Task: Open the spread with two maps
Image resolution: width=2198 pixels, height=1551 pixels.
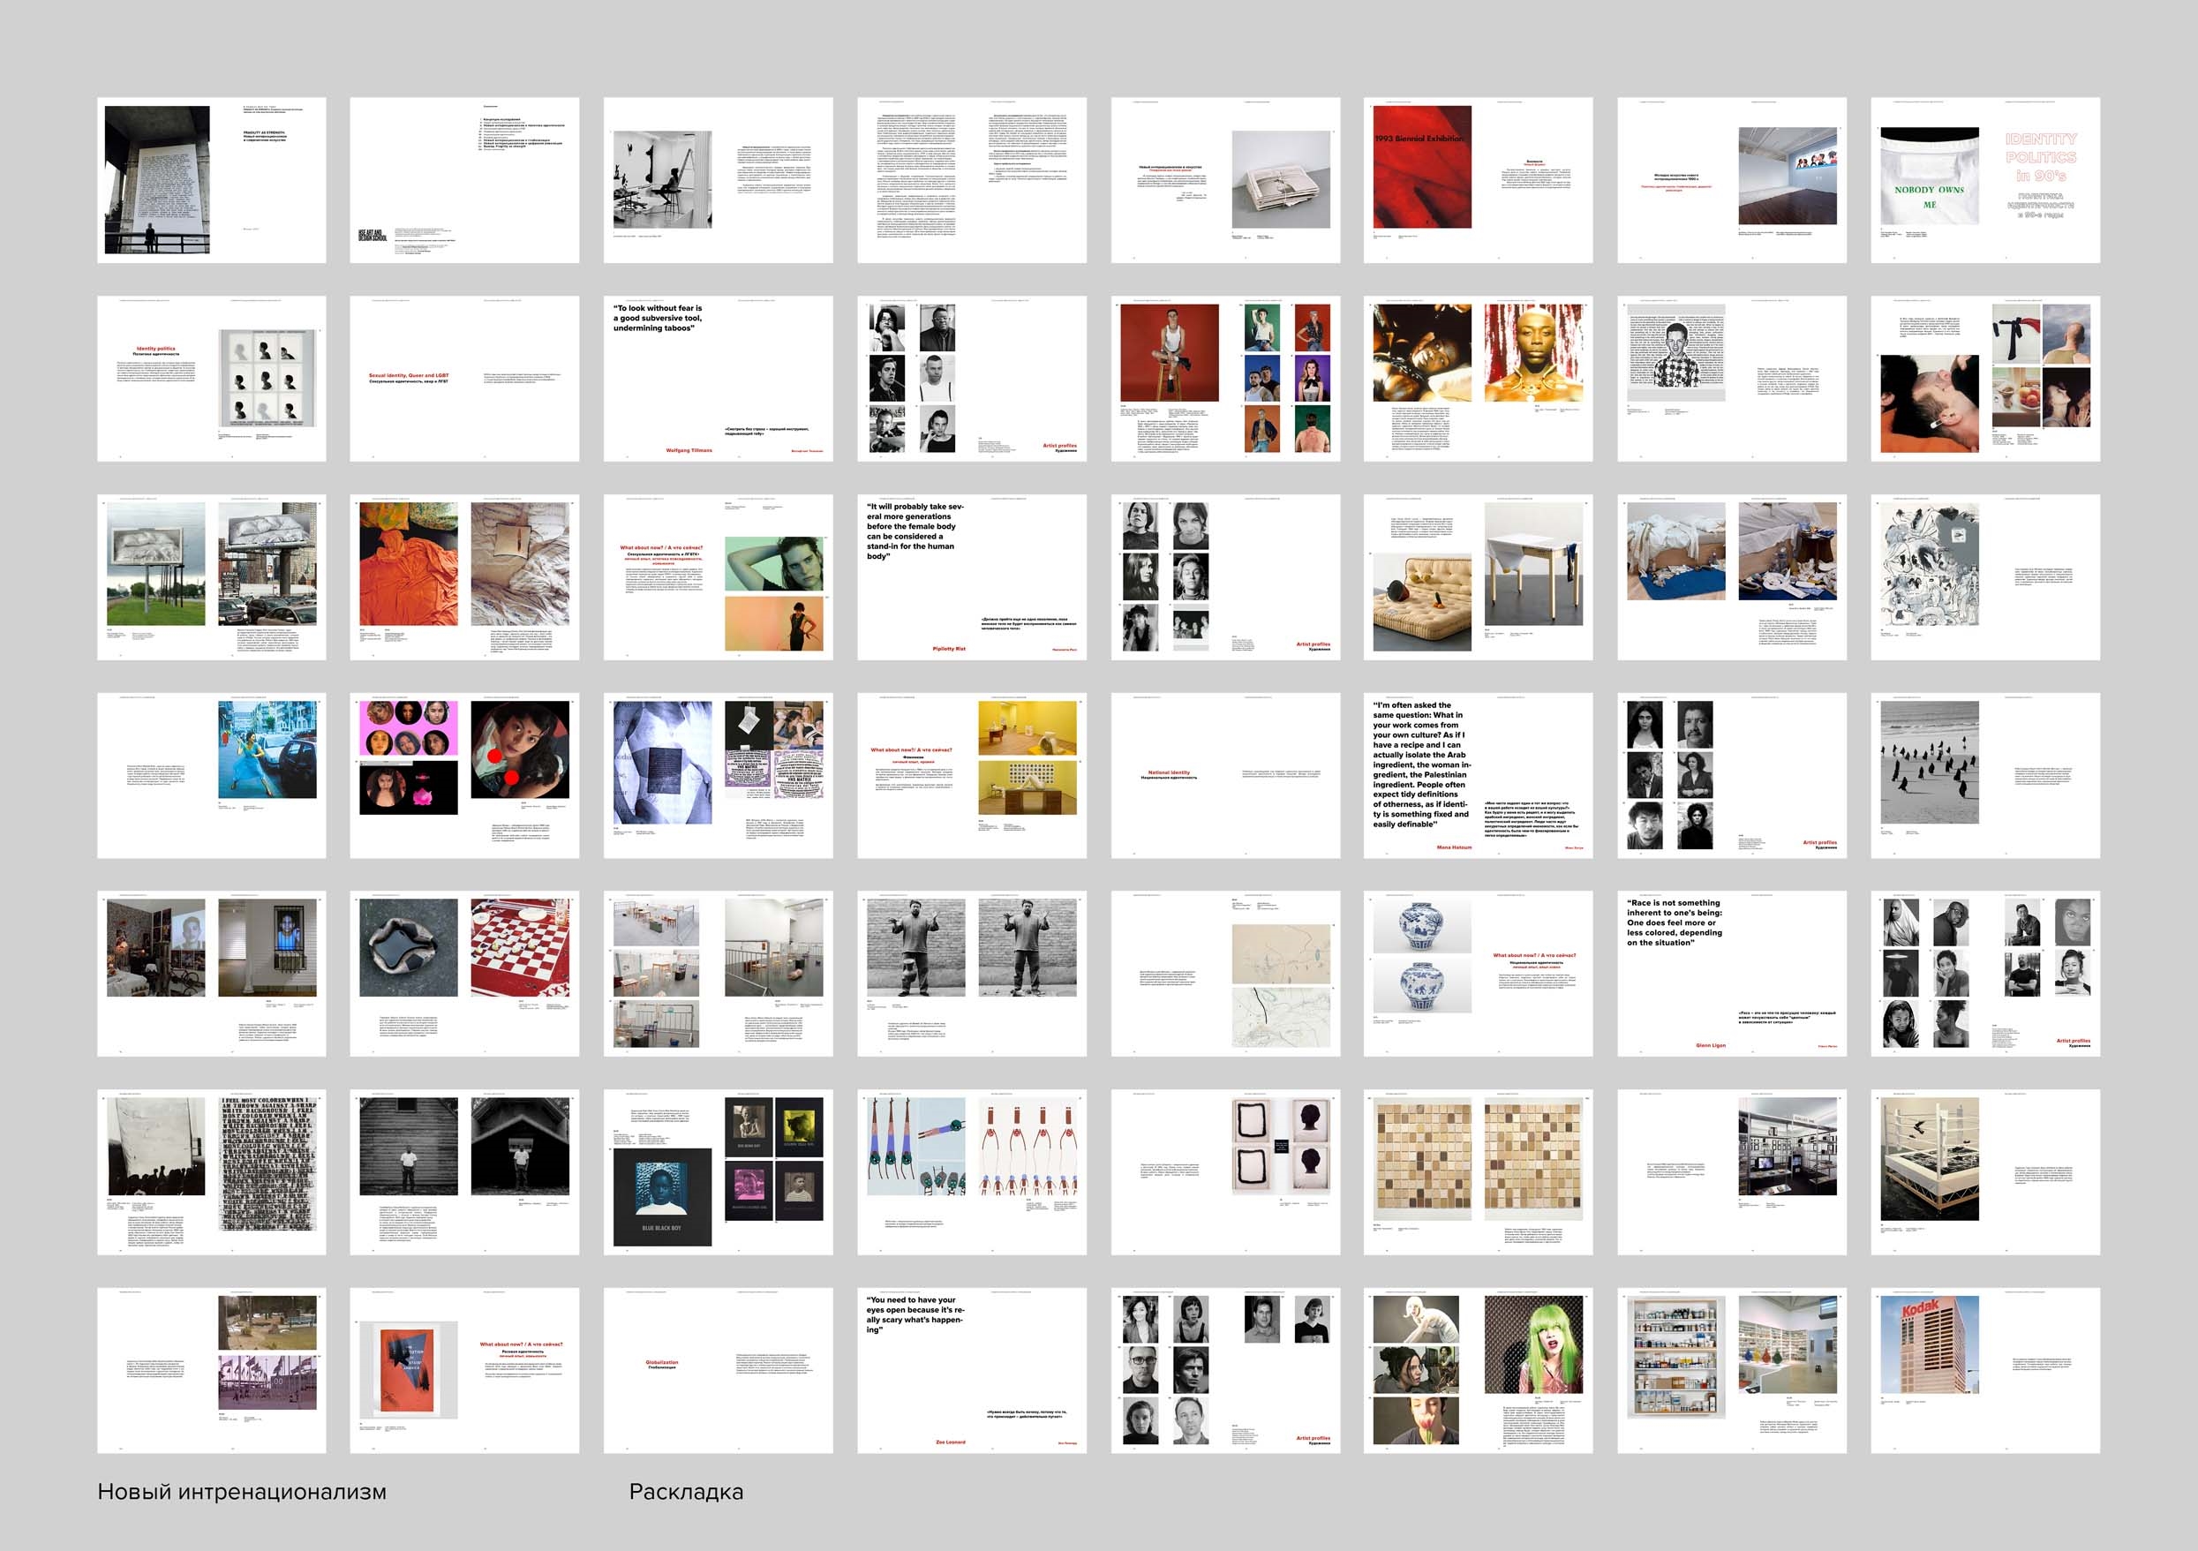Action: 1225,974
